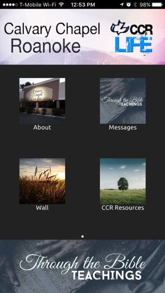
Task: Tap the battery indicator icon
Action: [x=157, y=4]
